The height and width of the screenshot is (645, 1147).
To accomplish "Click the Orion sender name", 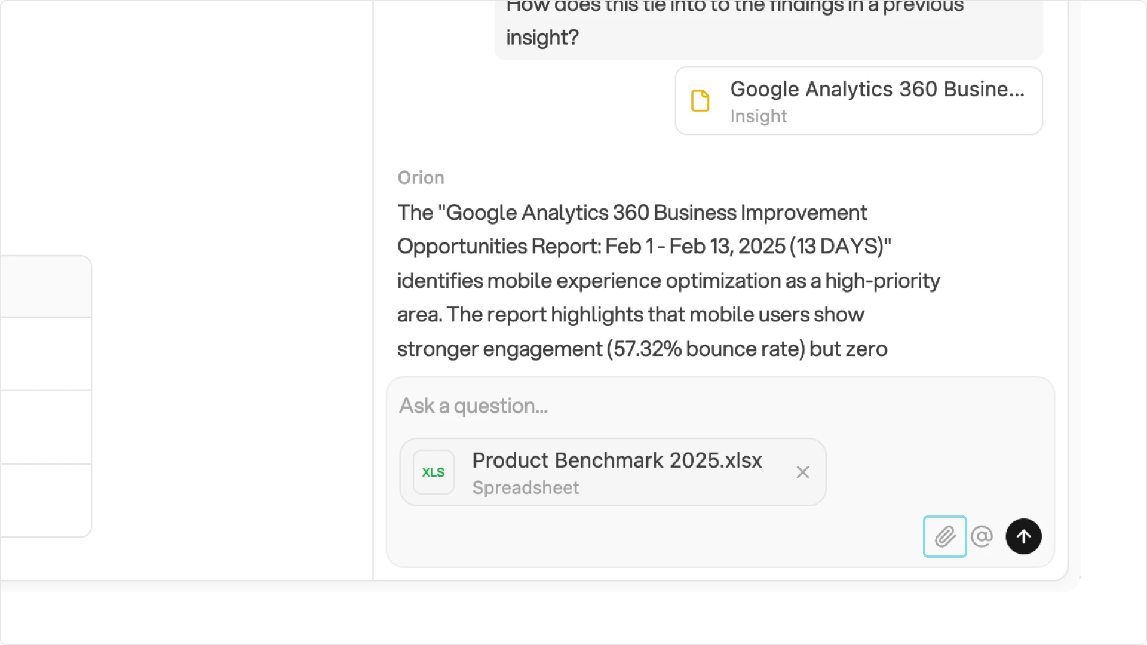I will 421,177.
